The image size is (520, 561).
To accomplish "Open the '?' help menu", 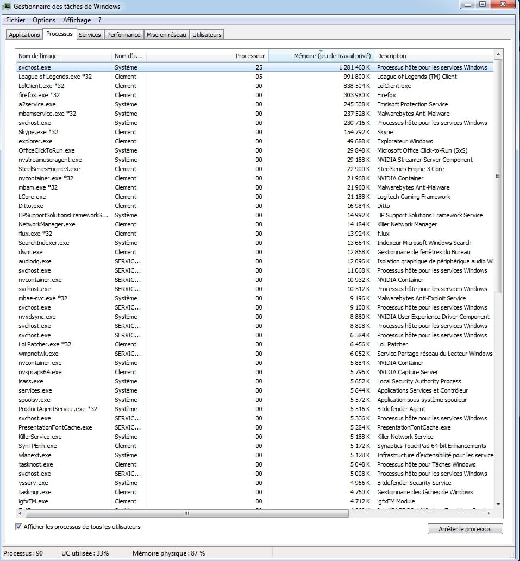I will (x=100, y=20).
